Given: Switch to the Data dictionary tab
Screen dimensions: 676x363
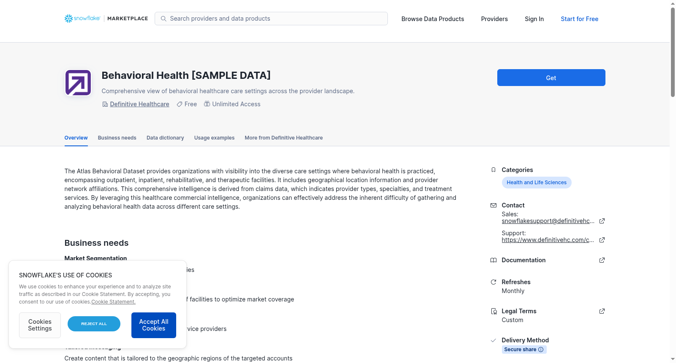Looking at the screenshot, I should tap(165, 138).
